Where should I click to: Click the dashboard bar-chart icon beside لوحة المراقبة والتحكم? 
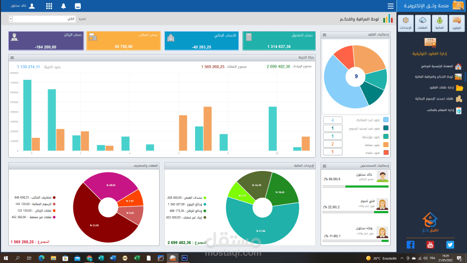point(388,19)
